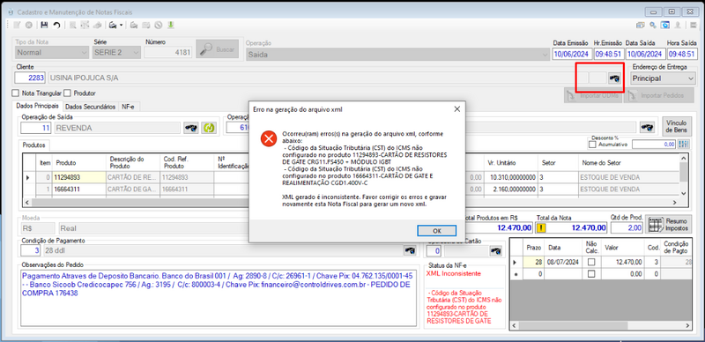Viewport: 705px width, 342px height.
Task: Click the binoculars search icon beside Cliente field
Action: 614,78
